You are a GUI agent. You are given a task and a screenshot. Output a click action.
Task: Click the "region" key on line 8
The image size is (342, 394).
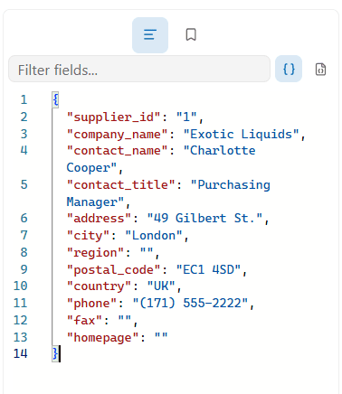tap(95, 253)
